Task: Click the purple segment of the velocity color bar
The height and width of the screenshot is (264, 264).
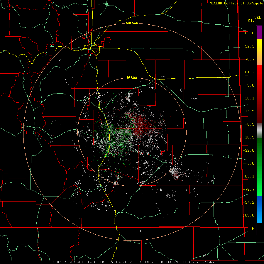Action: click(259, 33)
